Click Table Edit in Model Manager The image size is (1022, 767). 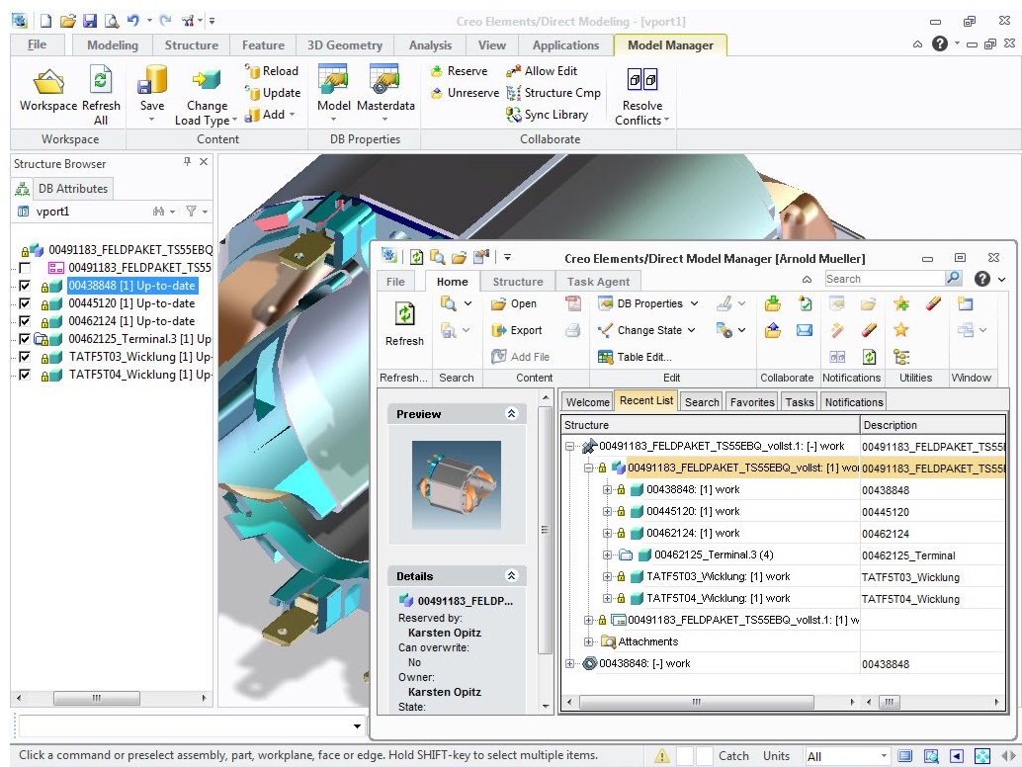point(635,357)
